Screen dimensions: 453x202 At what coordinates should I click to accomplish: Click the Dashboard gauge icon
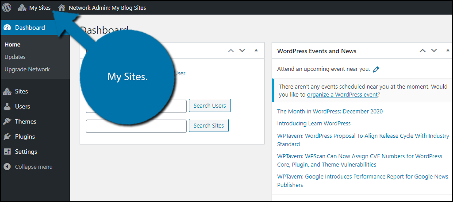coord(7,27)
